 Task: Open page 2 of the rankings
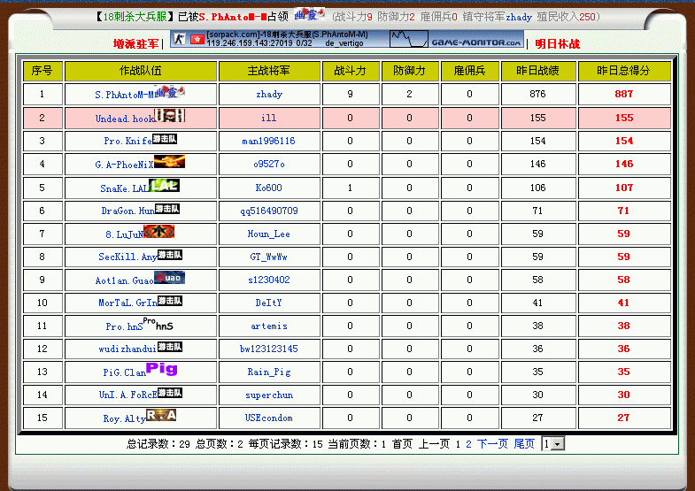(468, 444)
